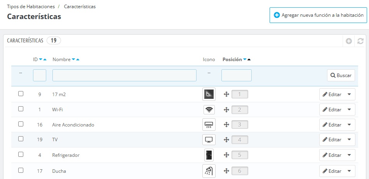This screenshot has height=179, width=369.
Task: Click the Aire Acondicionado icon image
Action: click(209, 125)
